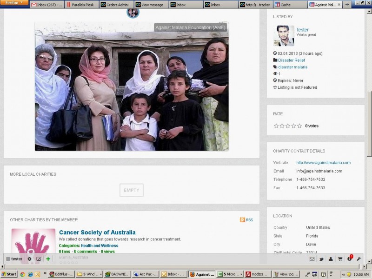Screen dimensions: 372x279
Task: Close the Against Malaria tab
Action: click(x=339, y=5)
